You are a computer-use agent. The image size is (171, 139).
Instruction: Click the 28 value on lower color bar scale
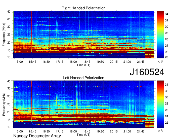coord(166,104)
